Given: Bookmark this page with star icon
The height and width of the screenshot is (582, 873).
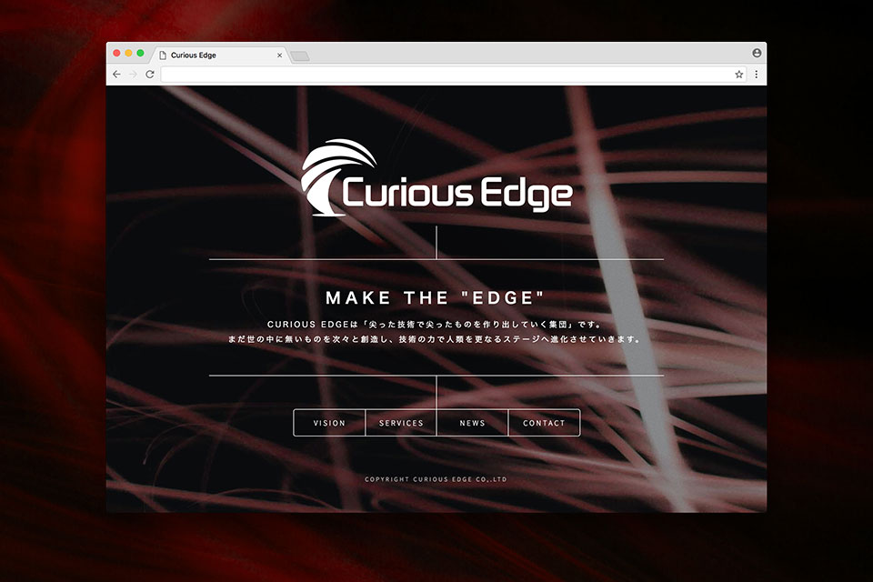Looking at the screenshot, I should click(738, 74).
